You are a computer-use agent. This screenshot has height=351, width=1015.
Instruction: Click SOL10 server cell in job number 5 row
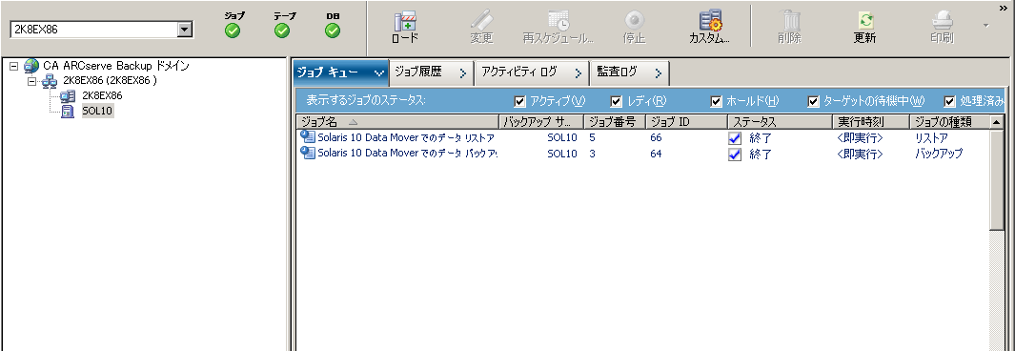point(561,138)
